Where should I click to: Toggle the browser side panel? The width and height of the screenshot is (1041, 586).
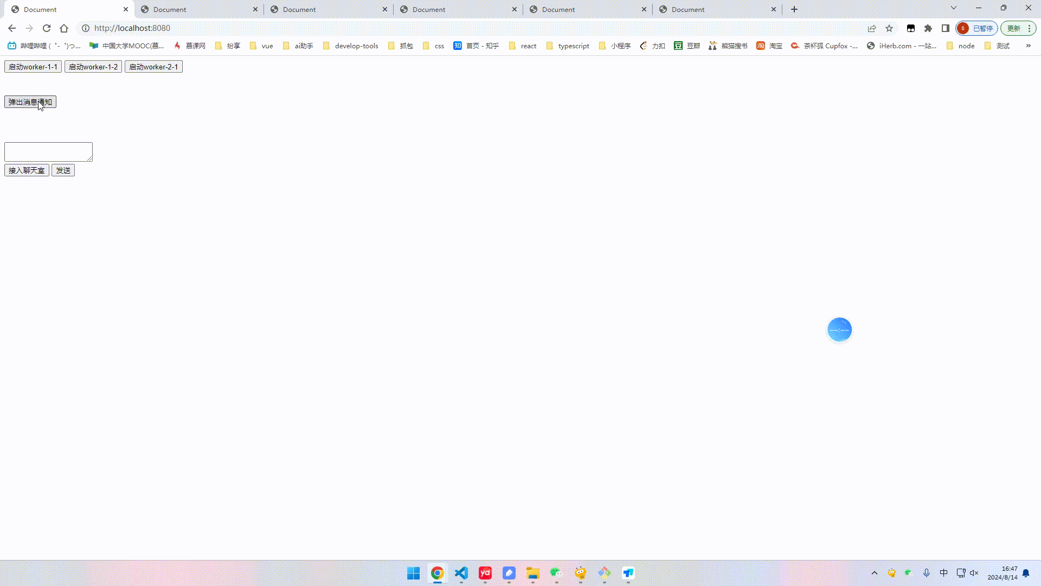tap(945, 28)
